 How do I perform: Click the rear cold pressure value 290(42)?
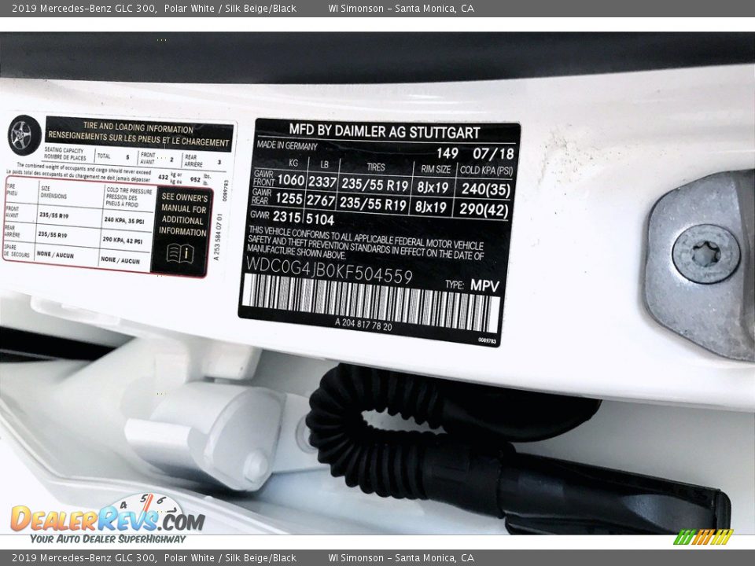point(484,210)
